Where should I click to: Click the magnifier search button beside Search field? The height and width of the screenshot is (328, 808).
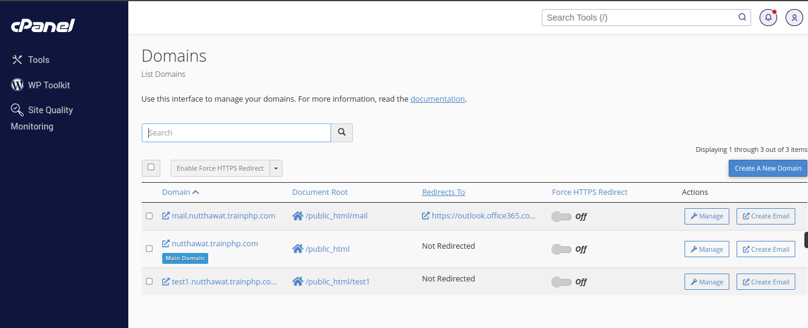coord(341,133)
